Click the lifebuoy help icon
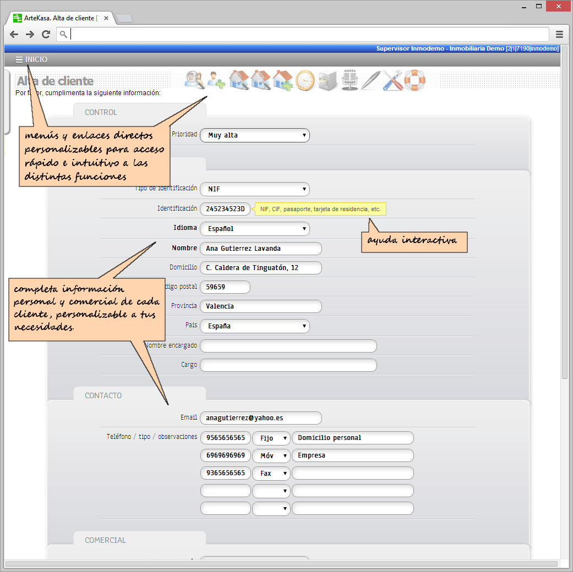The image size is (573, 572). [415, 80]
